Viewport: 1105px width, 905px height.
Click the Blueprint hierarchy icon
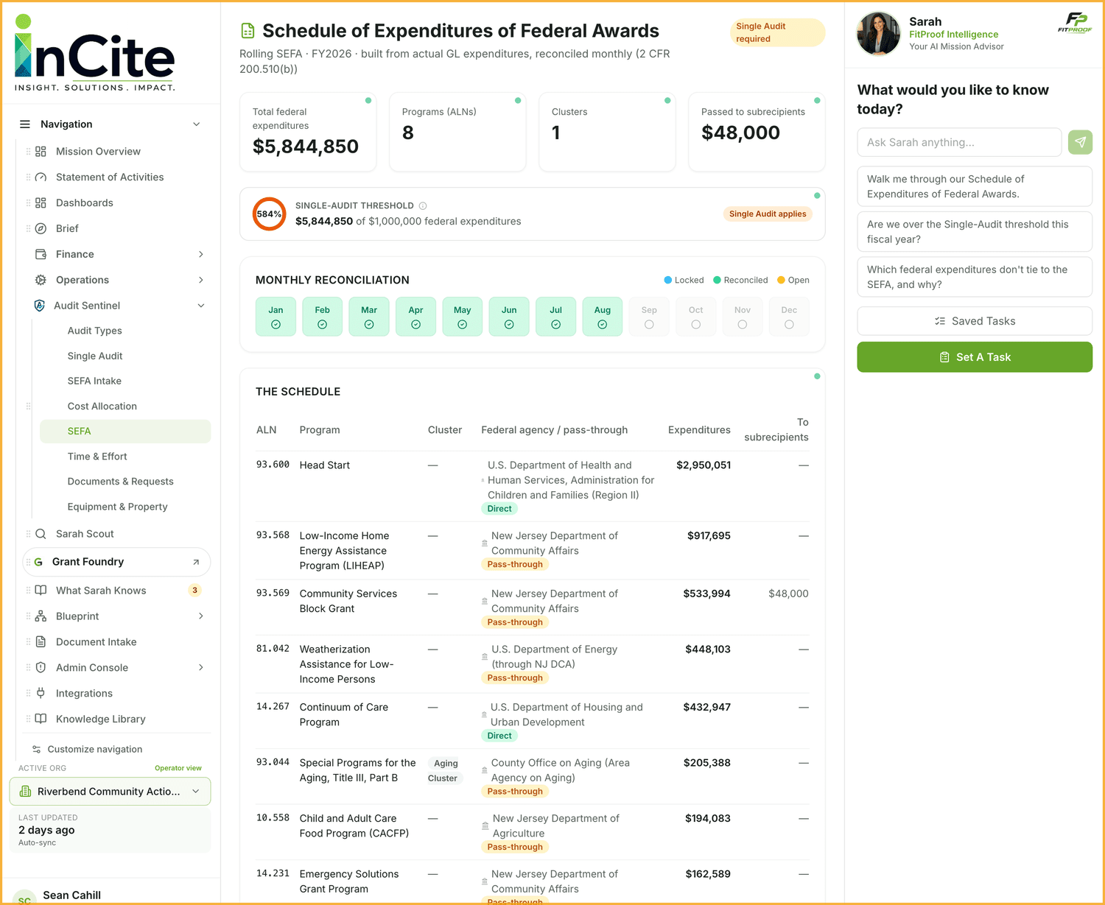point(41,616)
